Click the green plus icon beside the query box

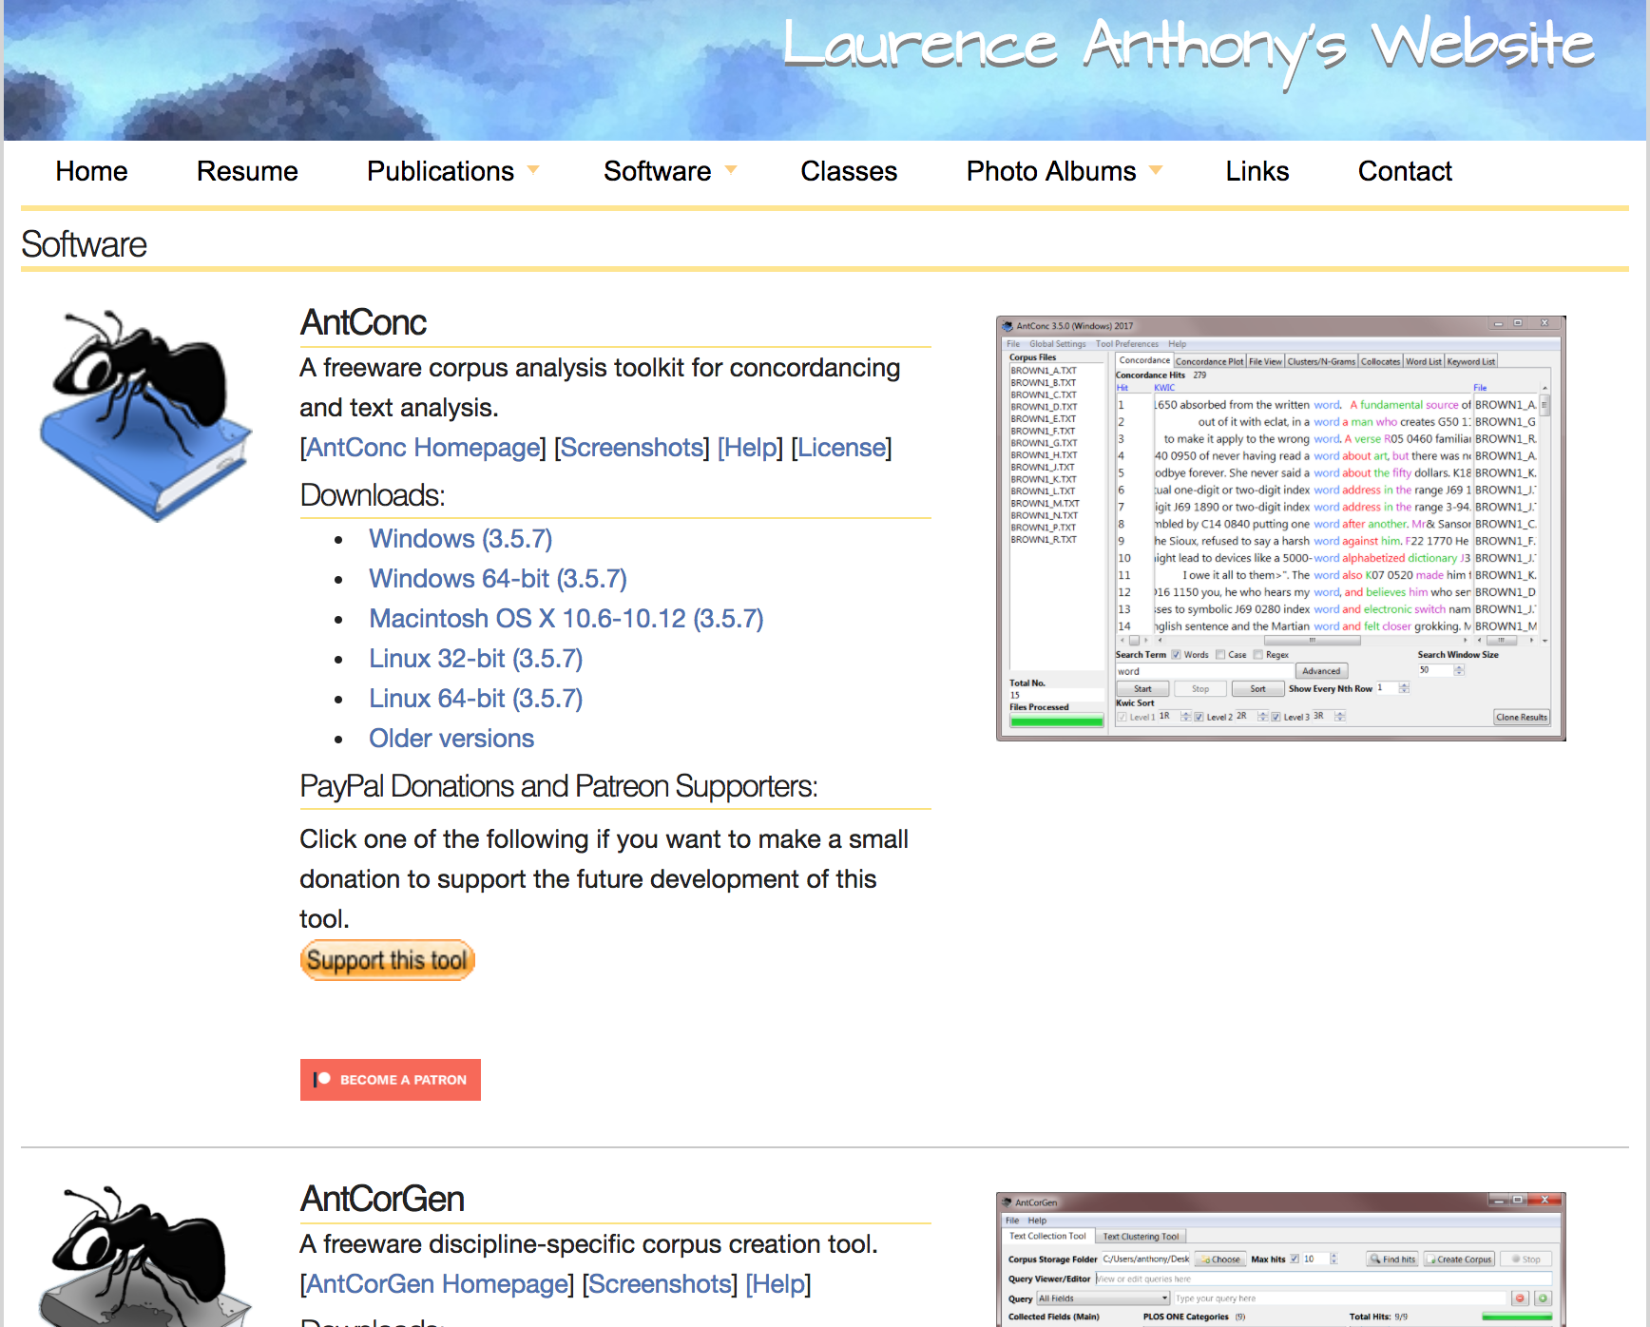[1543, 1298]
